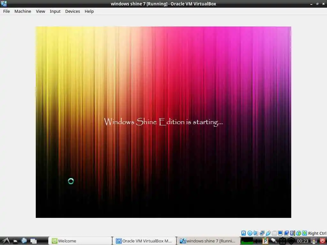
Task: Click the 00:23 clock
Action: click(303, 241)
